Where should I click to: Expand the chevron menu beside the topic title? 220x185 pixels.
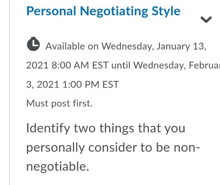click(x=206, y=20)
